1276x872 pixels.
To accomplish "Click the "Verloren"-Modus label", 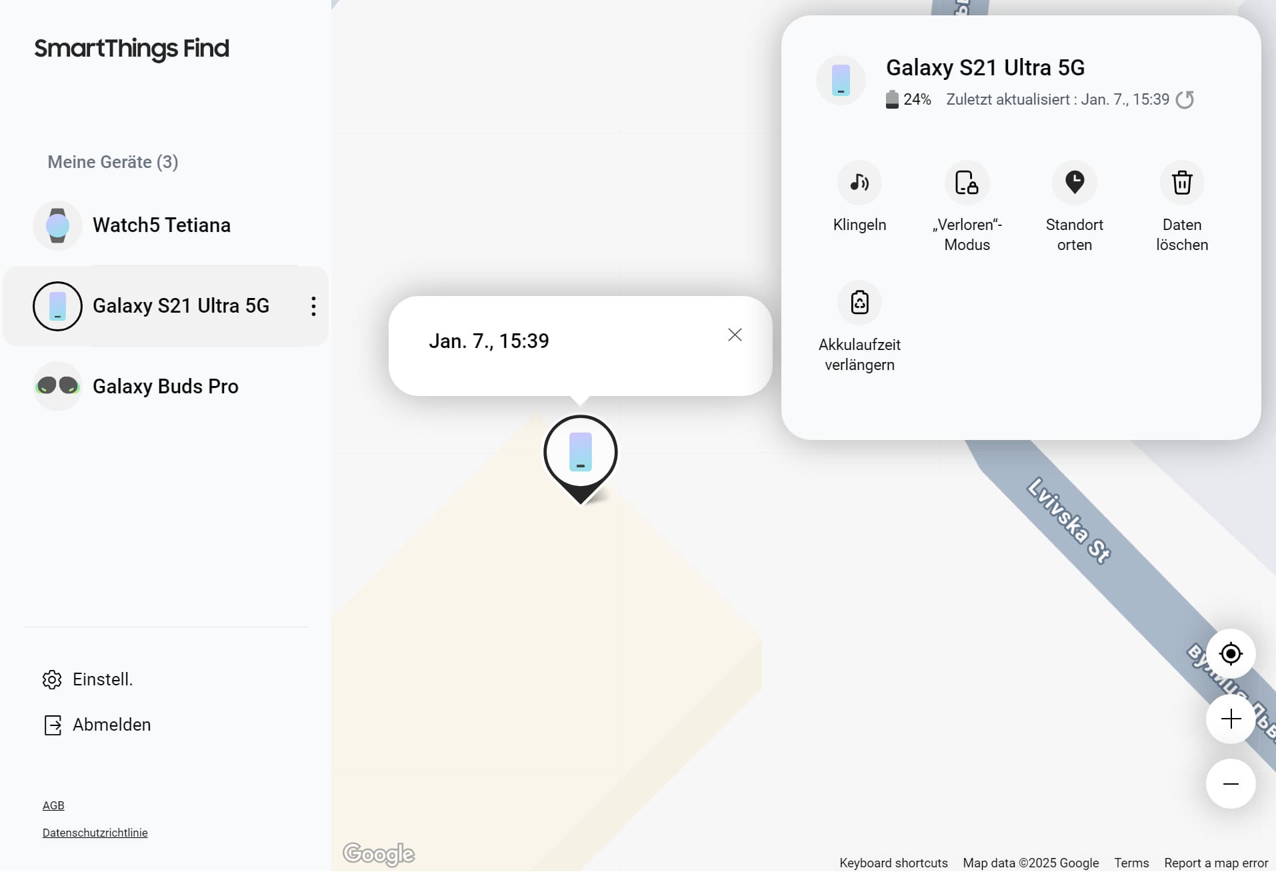I will click(x=967, y=235).
